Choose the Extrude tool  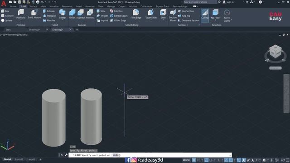49,11
